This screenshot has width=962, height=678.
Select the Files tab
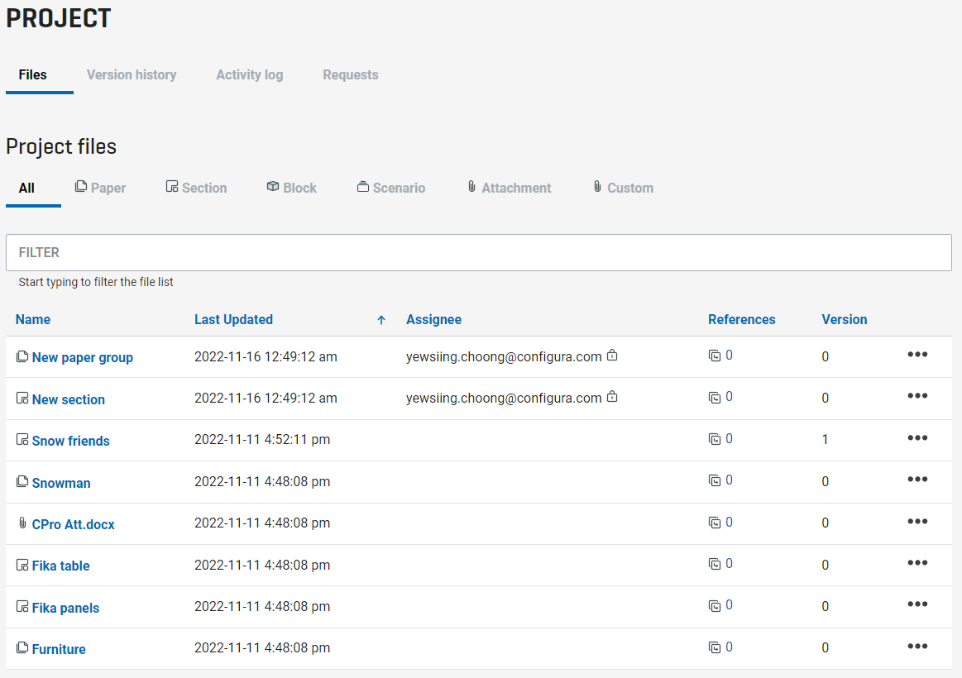pyautogui.click(x=32, y=74)
